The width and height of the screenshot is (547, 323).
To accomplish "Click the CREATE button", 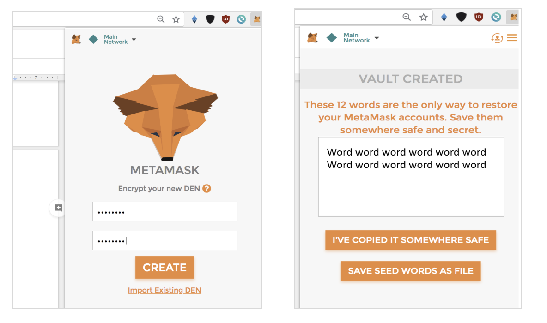I will (x=164, y=267).
